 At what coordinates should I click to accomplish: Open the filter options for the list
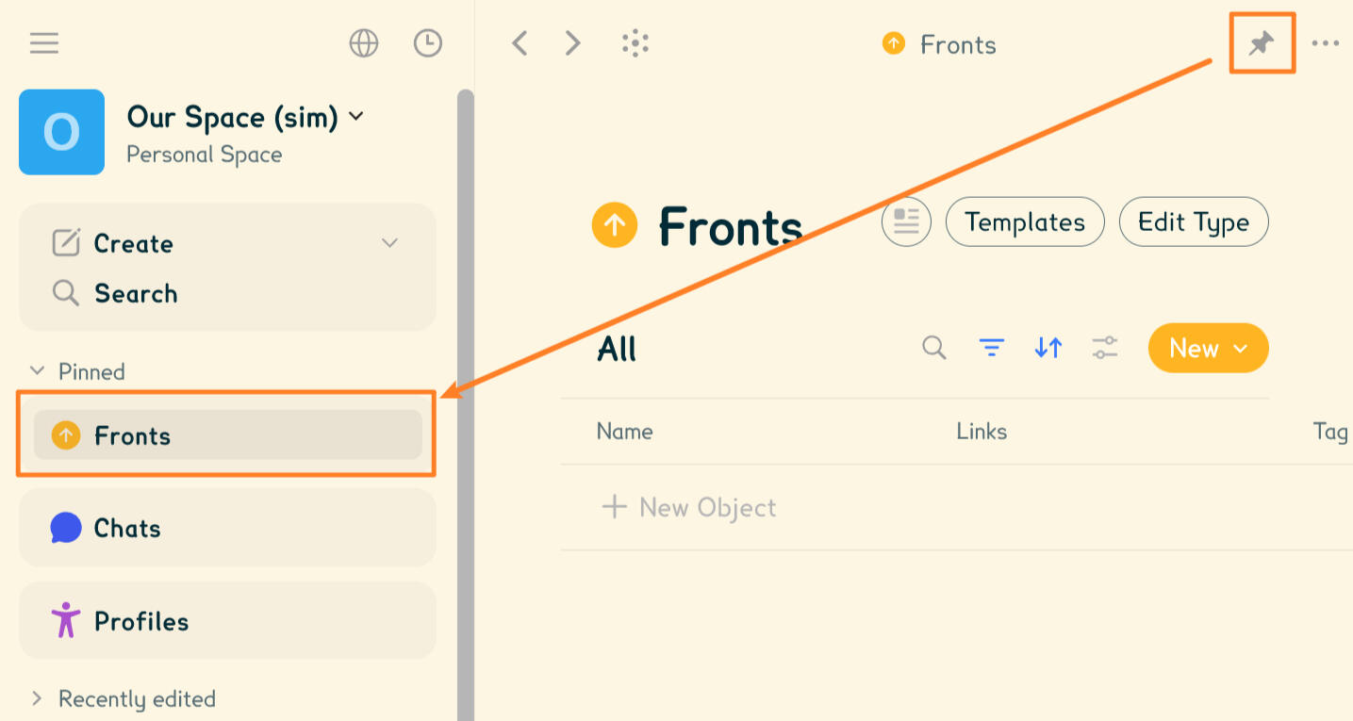(x=991, y=348)
